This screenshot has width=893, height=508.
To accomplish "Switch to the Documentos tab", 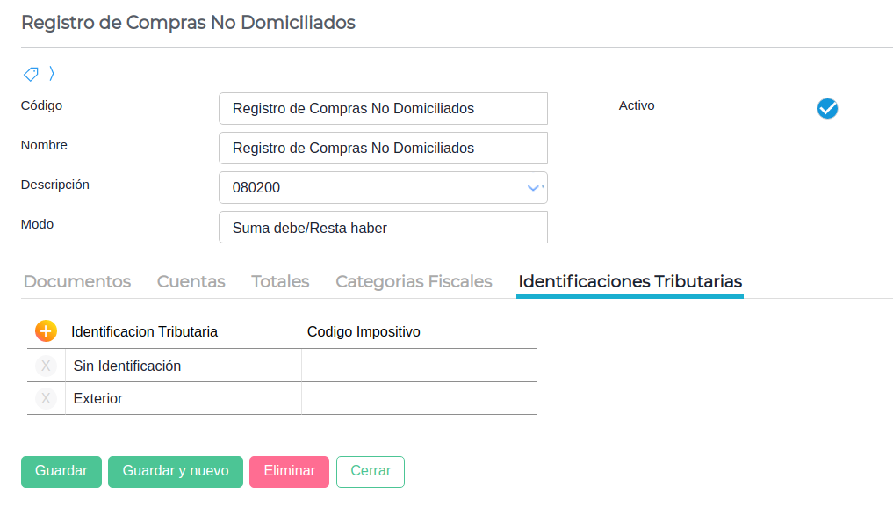I will [x=77, y=282].
